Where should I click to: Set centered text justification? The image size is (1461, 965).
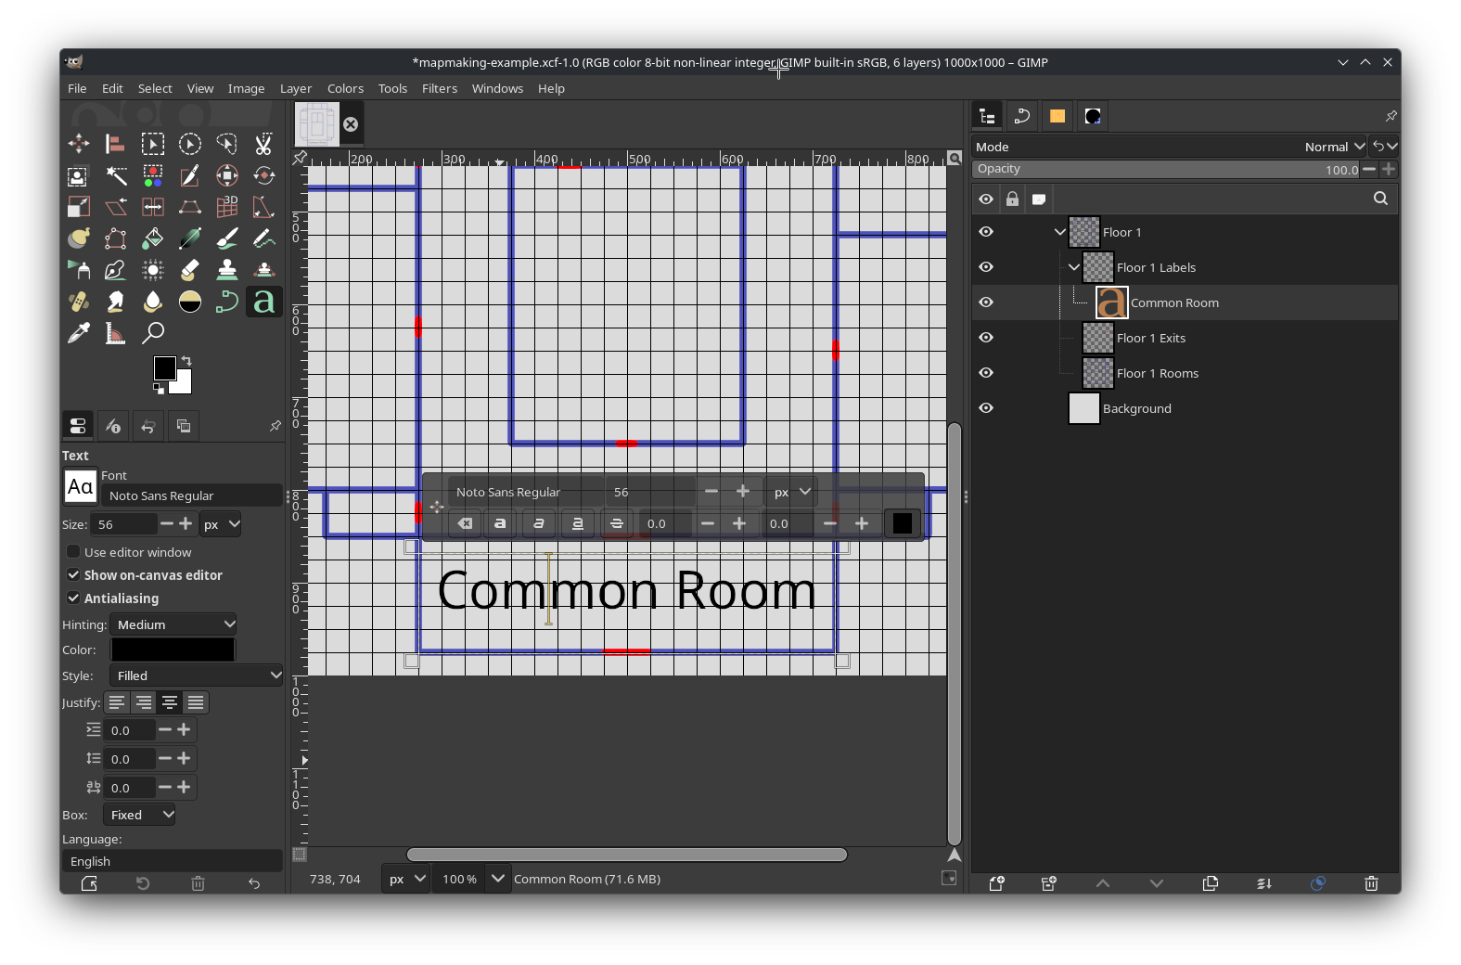[170, 702]
